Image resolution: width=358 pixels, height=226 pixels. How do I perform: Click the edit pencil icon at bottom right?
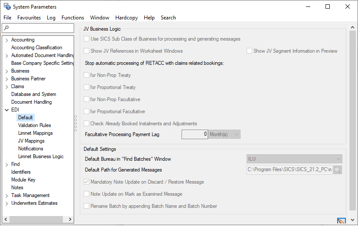click(x=341, y=221)
